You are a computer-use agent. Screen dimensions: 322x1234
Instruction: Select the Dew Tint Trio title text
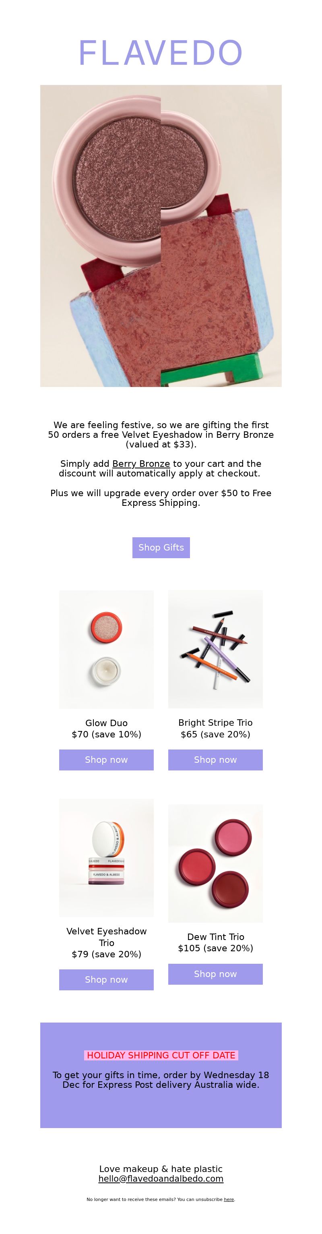(215, 937)
